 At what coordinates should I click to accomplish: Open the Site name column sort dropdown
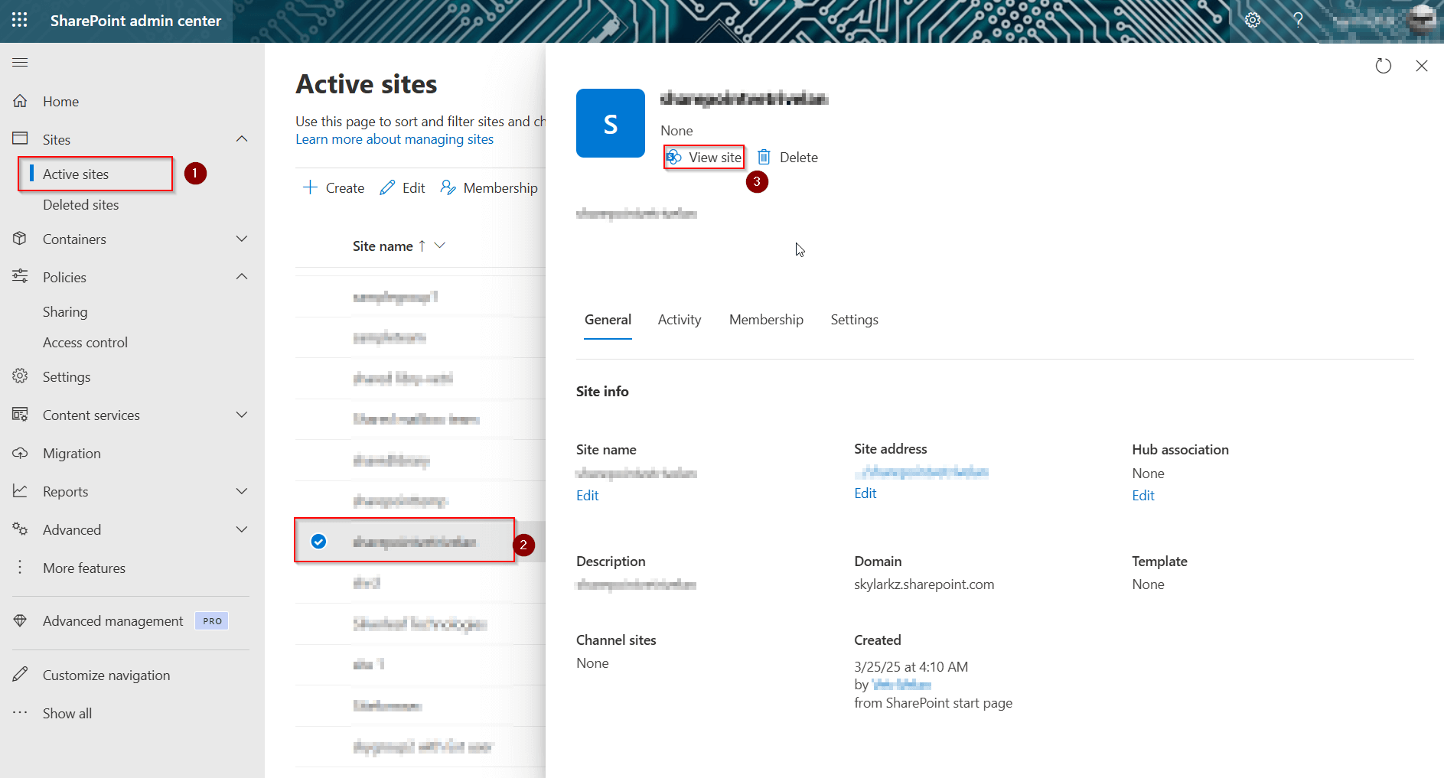click(x=439, y=246)
